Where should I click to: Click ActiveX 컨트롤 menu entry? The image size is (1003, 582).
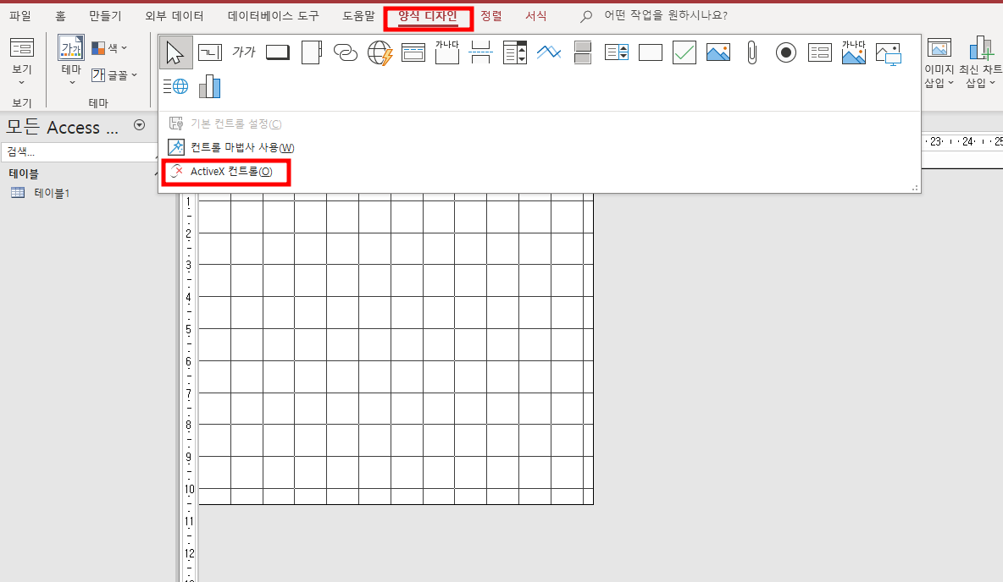click(230, 172)
